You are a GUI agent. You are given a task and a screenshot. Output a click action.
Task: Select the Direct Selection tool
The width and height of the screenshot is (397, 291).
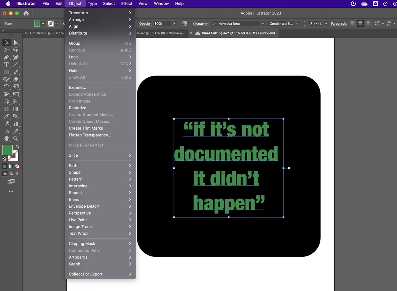[x=16, y=42]
